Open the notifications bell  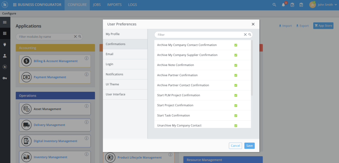283,5
